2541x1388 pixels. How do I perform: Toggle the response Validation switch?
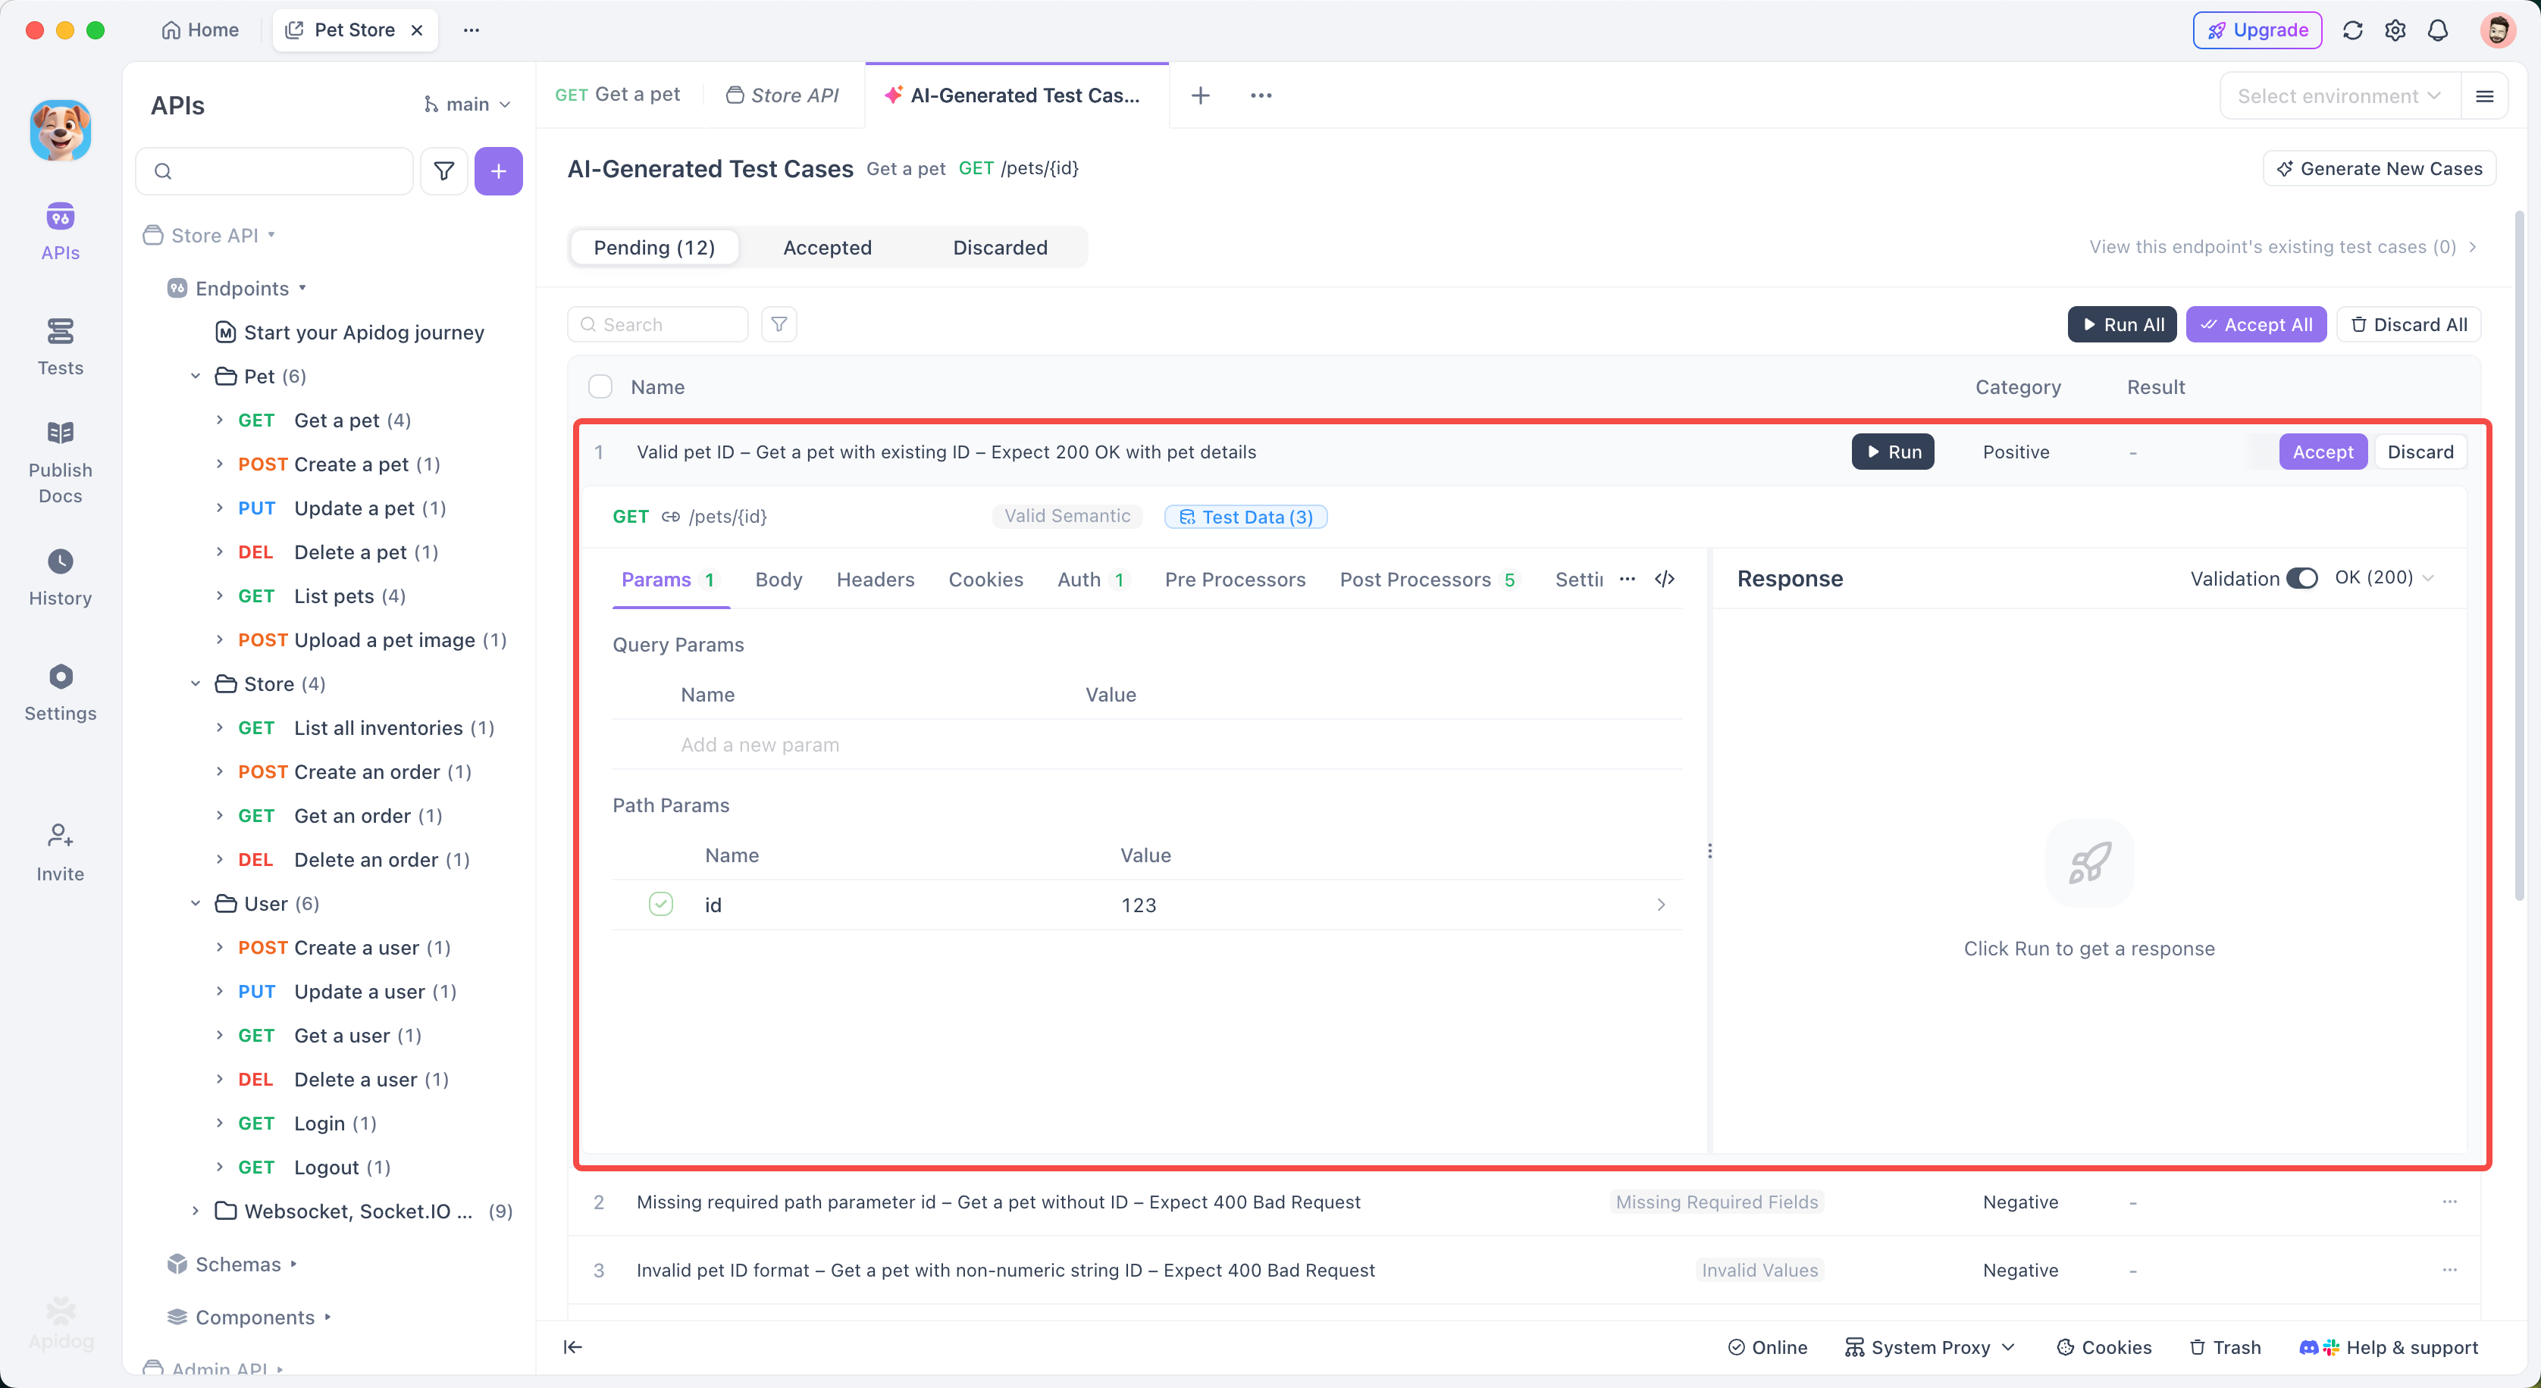(x=2301, y=579)
